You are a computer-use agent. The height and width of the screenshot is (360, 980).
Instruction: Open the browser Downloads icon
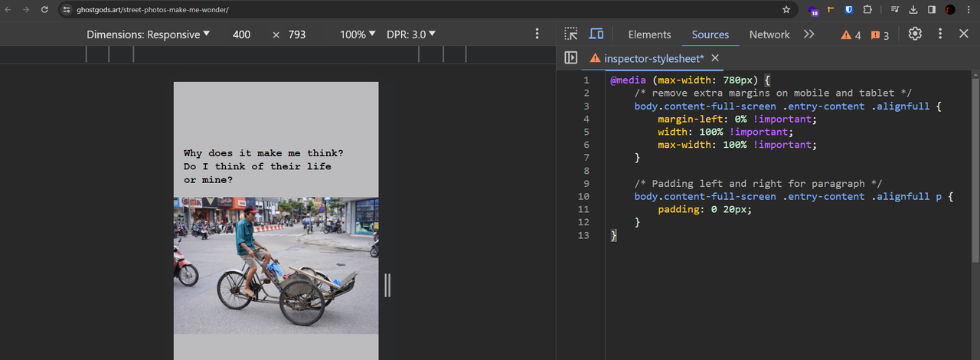point(913,10)
